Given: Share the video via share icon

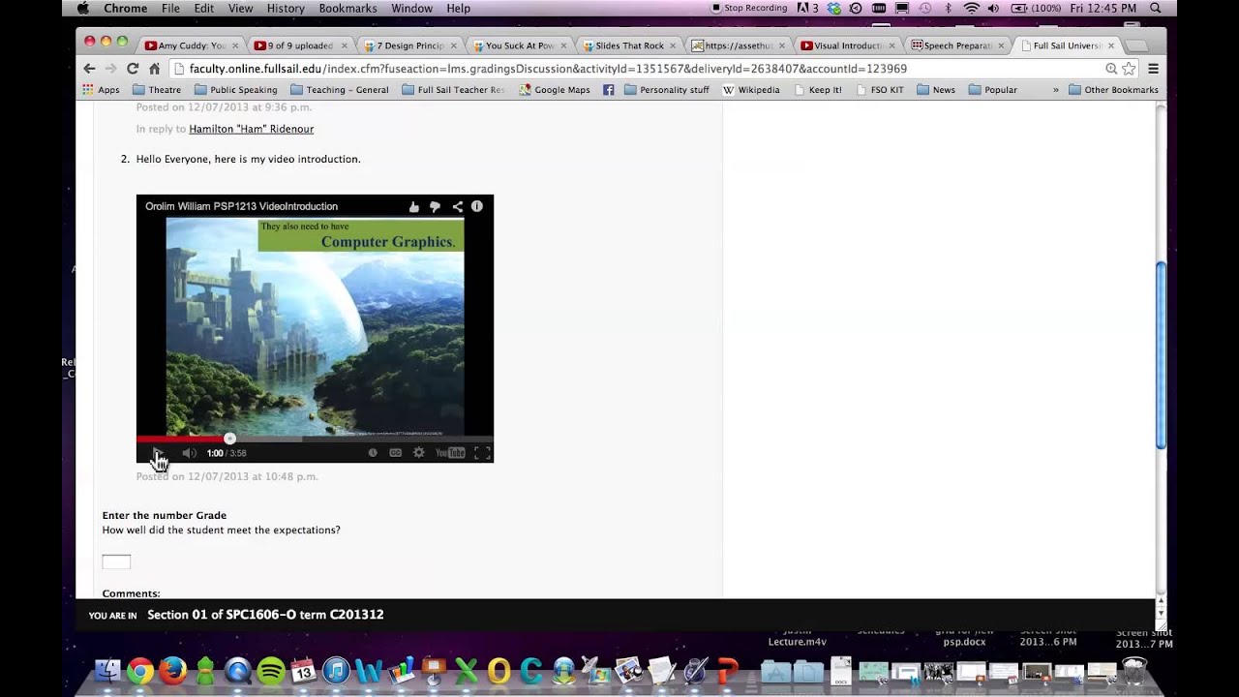Looking at the screenshot, I should pos(457,206).
